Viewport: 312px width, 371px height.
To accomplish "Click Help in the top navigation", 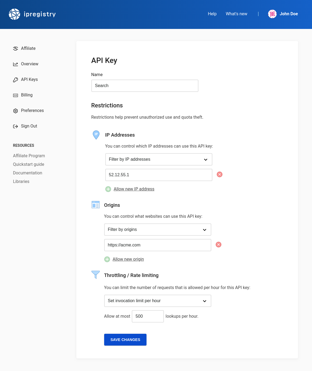I will pyautogui.click(x=212, y=14).
